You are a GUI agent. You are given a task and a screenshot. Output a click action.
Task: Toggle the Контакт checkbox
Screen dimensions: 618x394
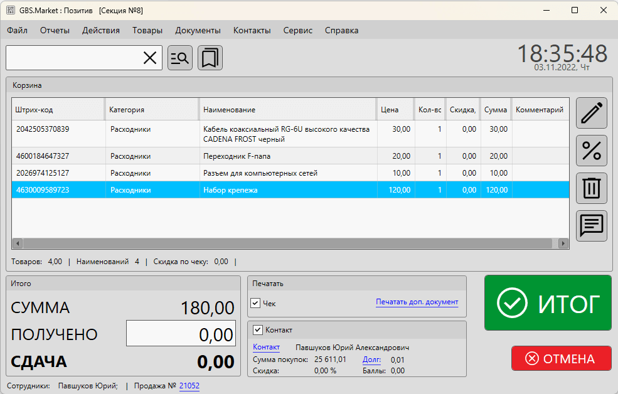pyautogui.click(x=258, y=330)
